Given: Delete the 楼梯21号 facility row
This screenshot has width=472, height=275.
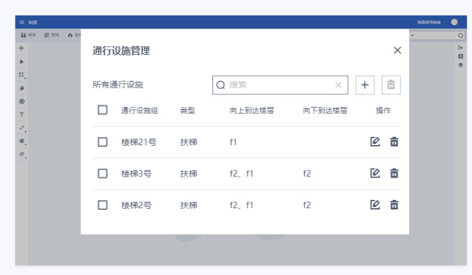Looking at the screenshot, I should point(394,142).
